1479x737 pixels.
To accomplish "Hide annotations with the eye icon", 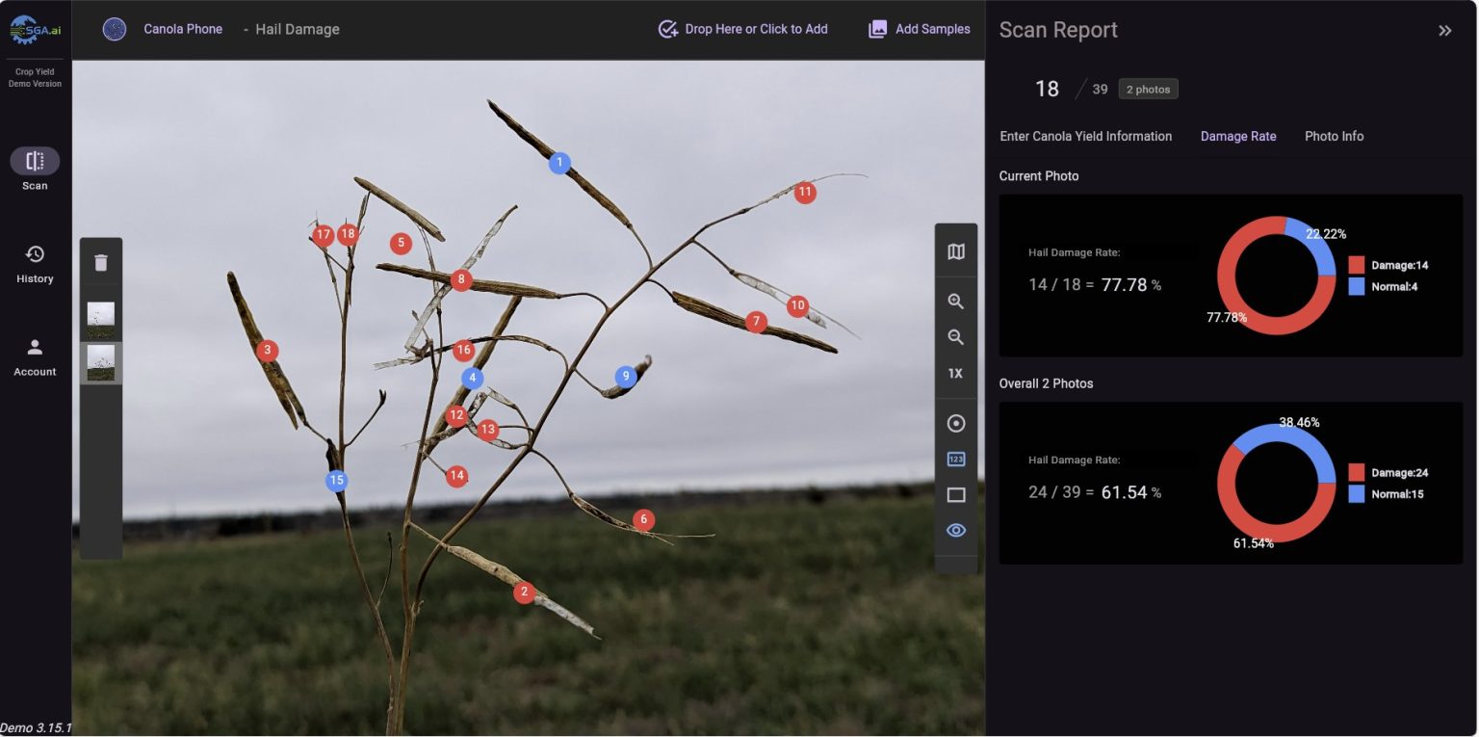I will [x=955, y=531].
